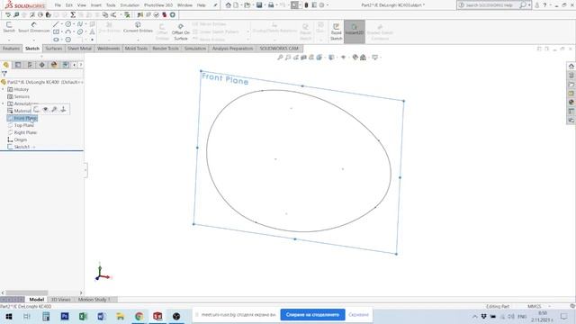Expand the Annotations tree node
Image resolution: width=576 pixels, height=324 pixels.
(x=4, y=103)
